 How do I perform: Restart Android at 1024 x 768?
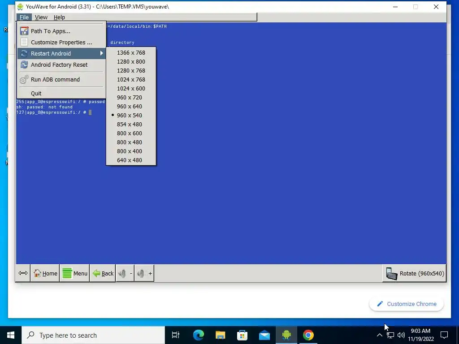point(131,80)
